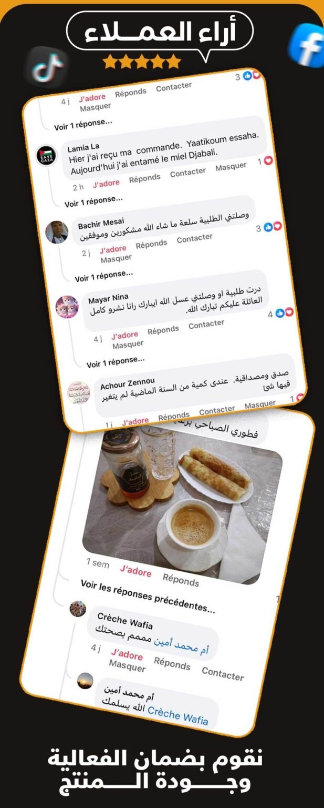Open Achour Zennou's profile avatar
324x808 pixels.
(x=79, y=393)
